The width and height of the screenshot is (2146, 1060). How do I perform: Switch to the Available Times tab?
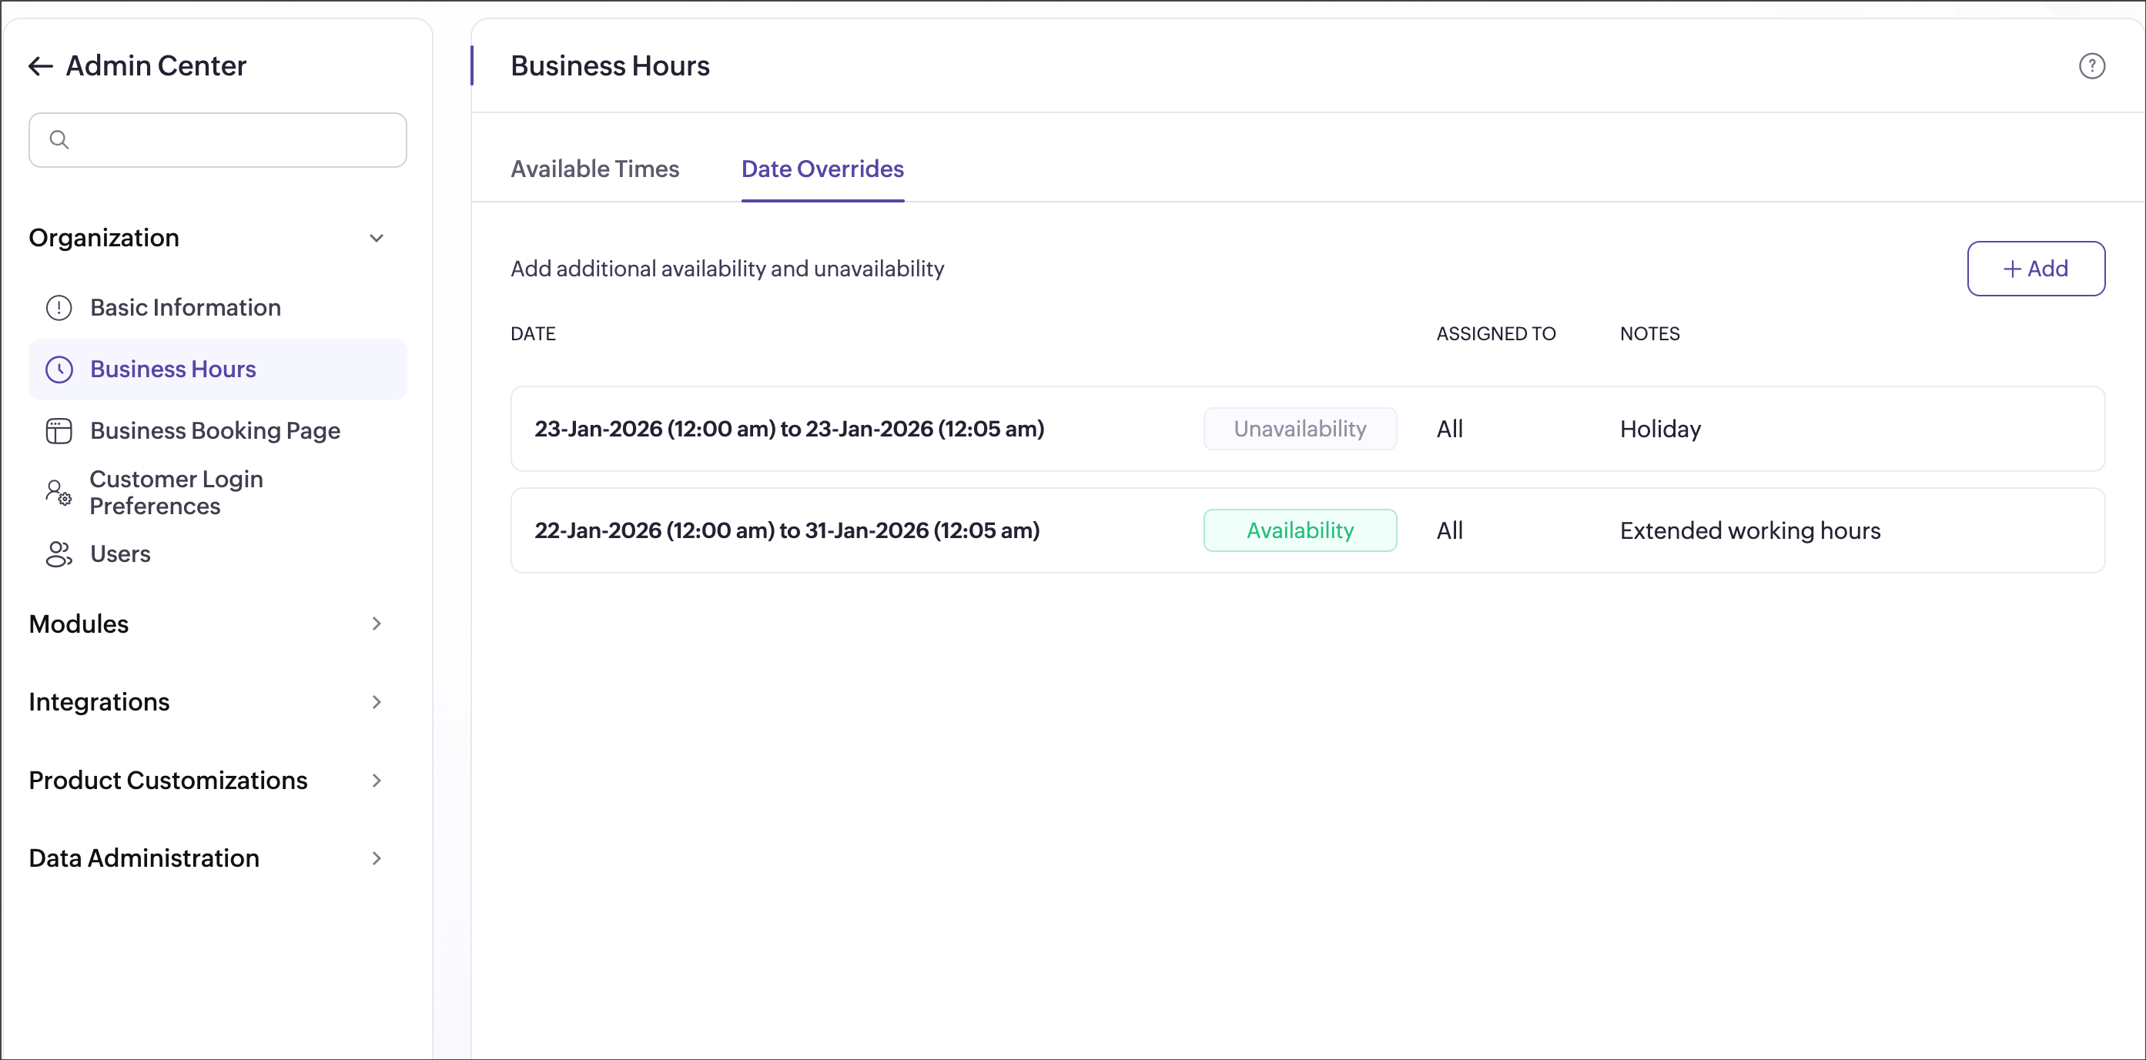[594, 169]
